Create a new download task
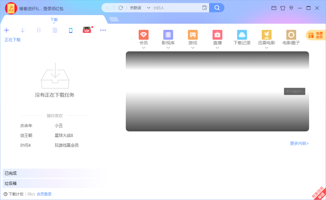 pyautogui.click(x=6, y=30)
